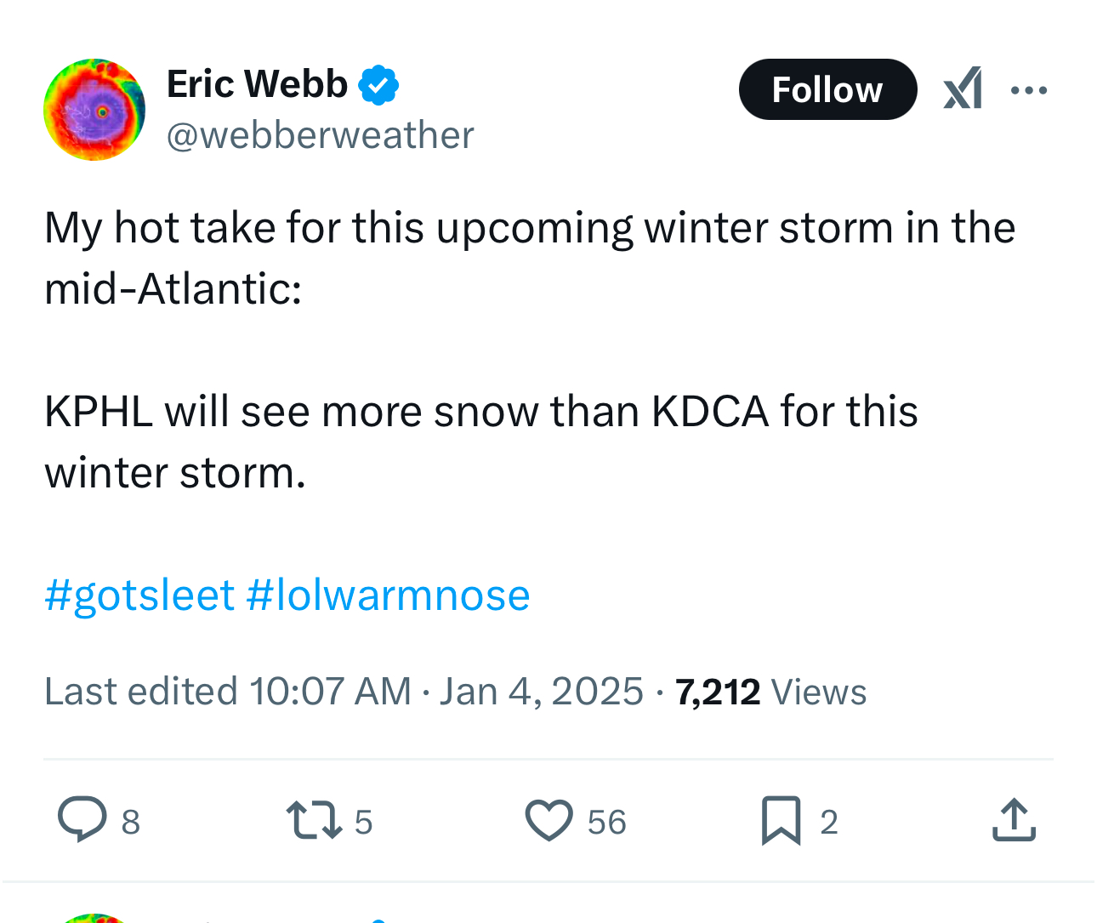Viewport: 1097px width, 923px height.
Task: Open the @webberweather handle link
Action: 320,135
